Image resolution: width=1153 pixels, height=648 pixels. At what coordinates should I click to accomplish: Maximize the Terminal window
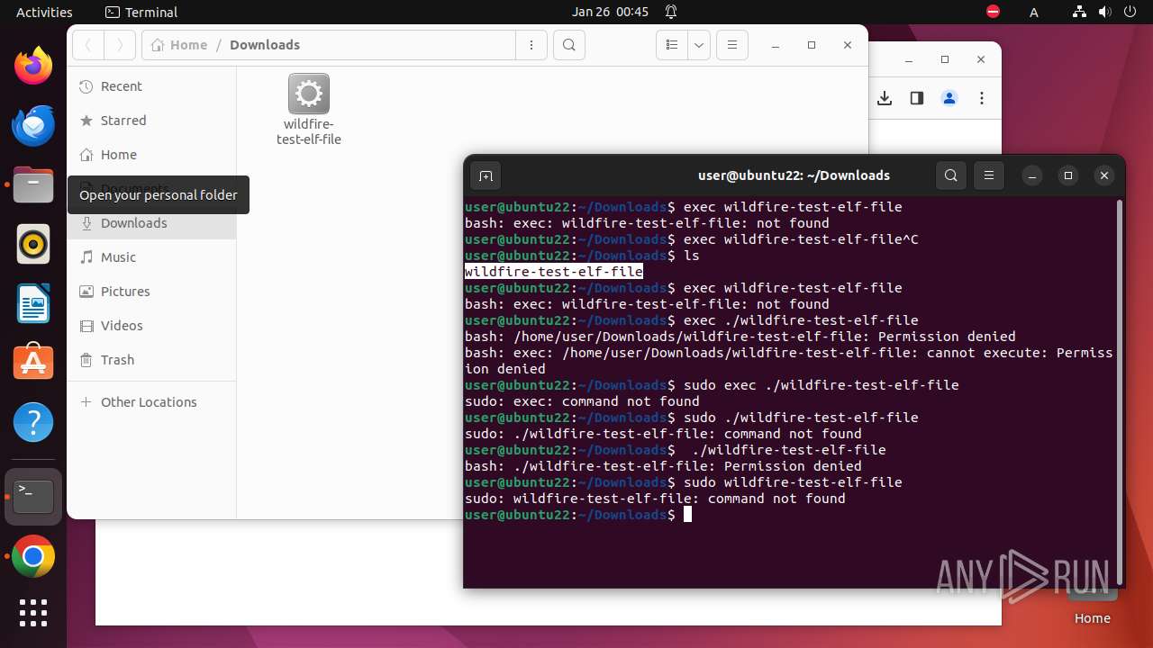[x=1068, y=175]
